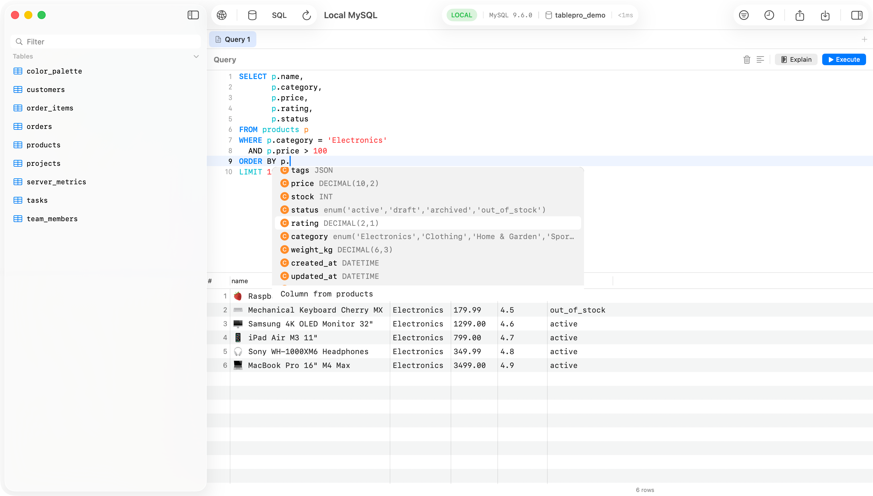Select the database connection icon in toolbar

pyautogui.click(x=252, y=15)
